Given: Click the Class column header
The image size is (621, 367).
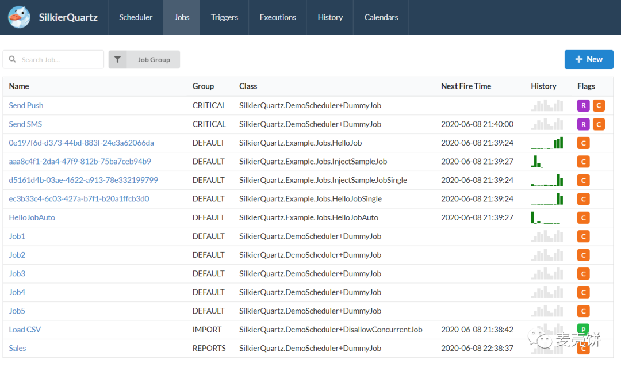Looking at the screenshot, I should tap(248, 86).
